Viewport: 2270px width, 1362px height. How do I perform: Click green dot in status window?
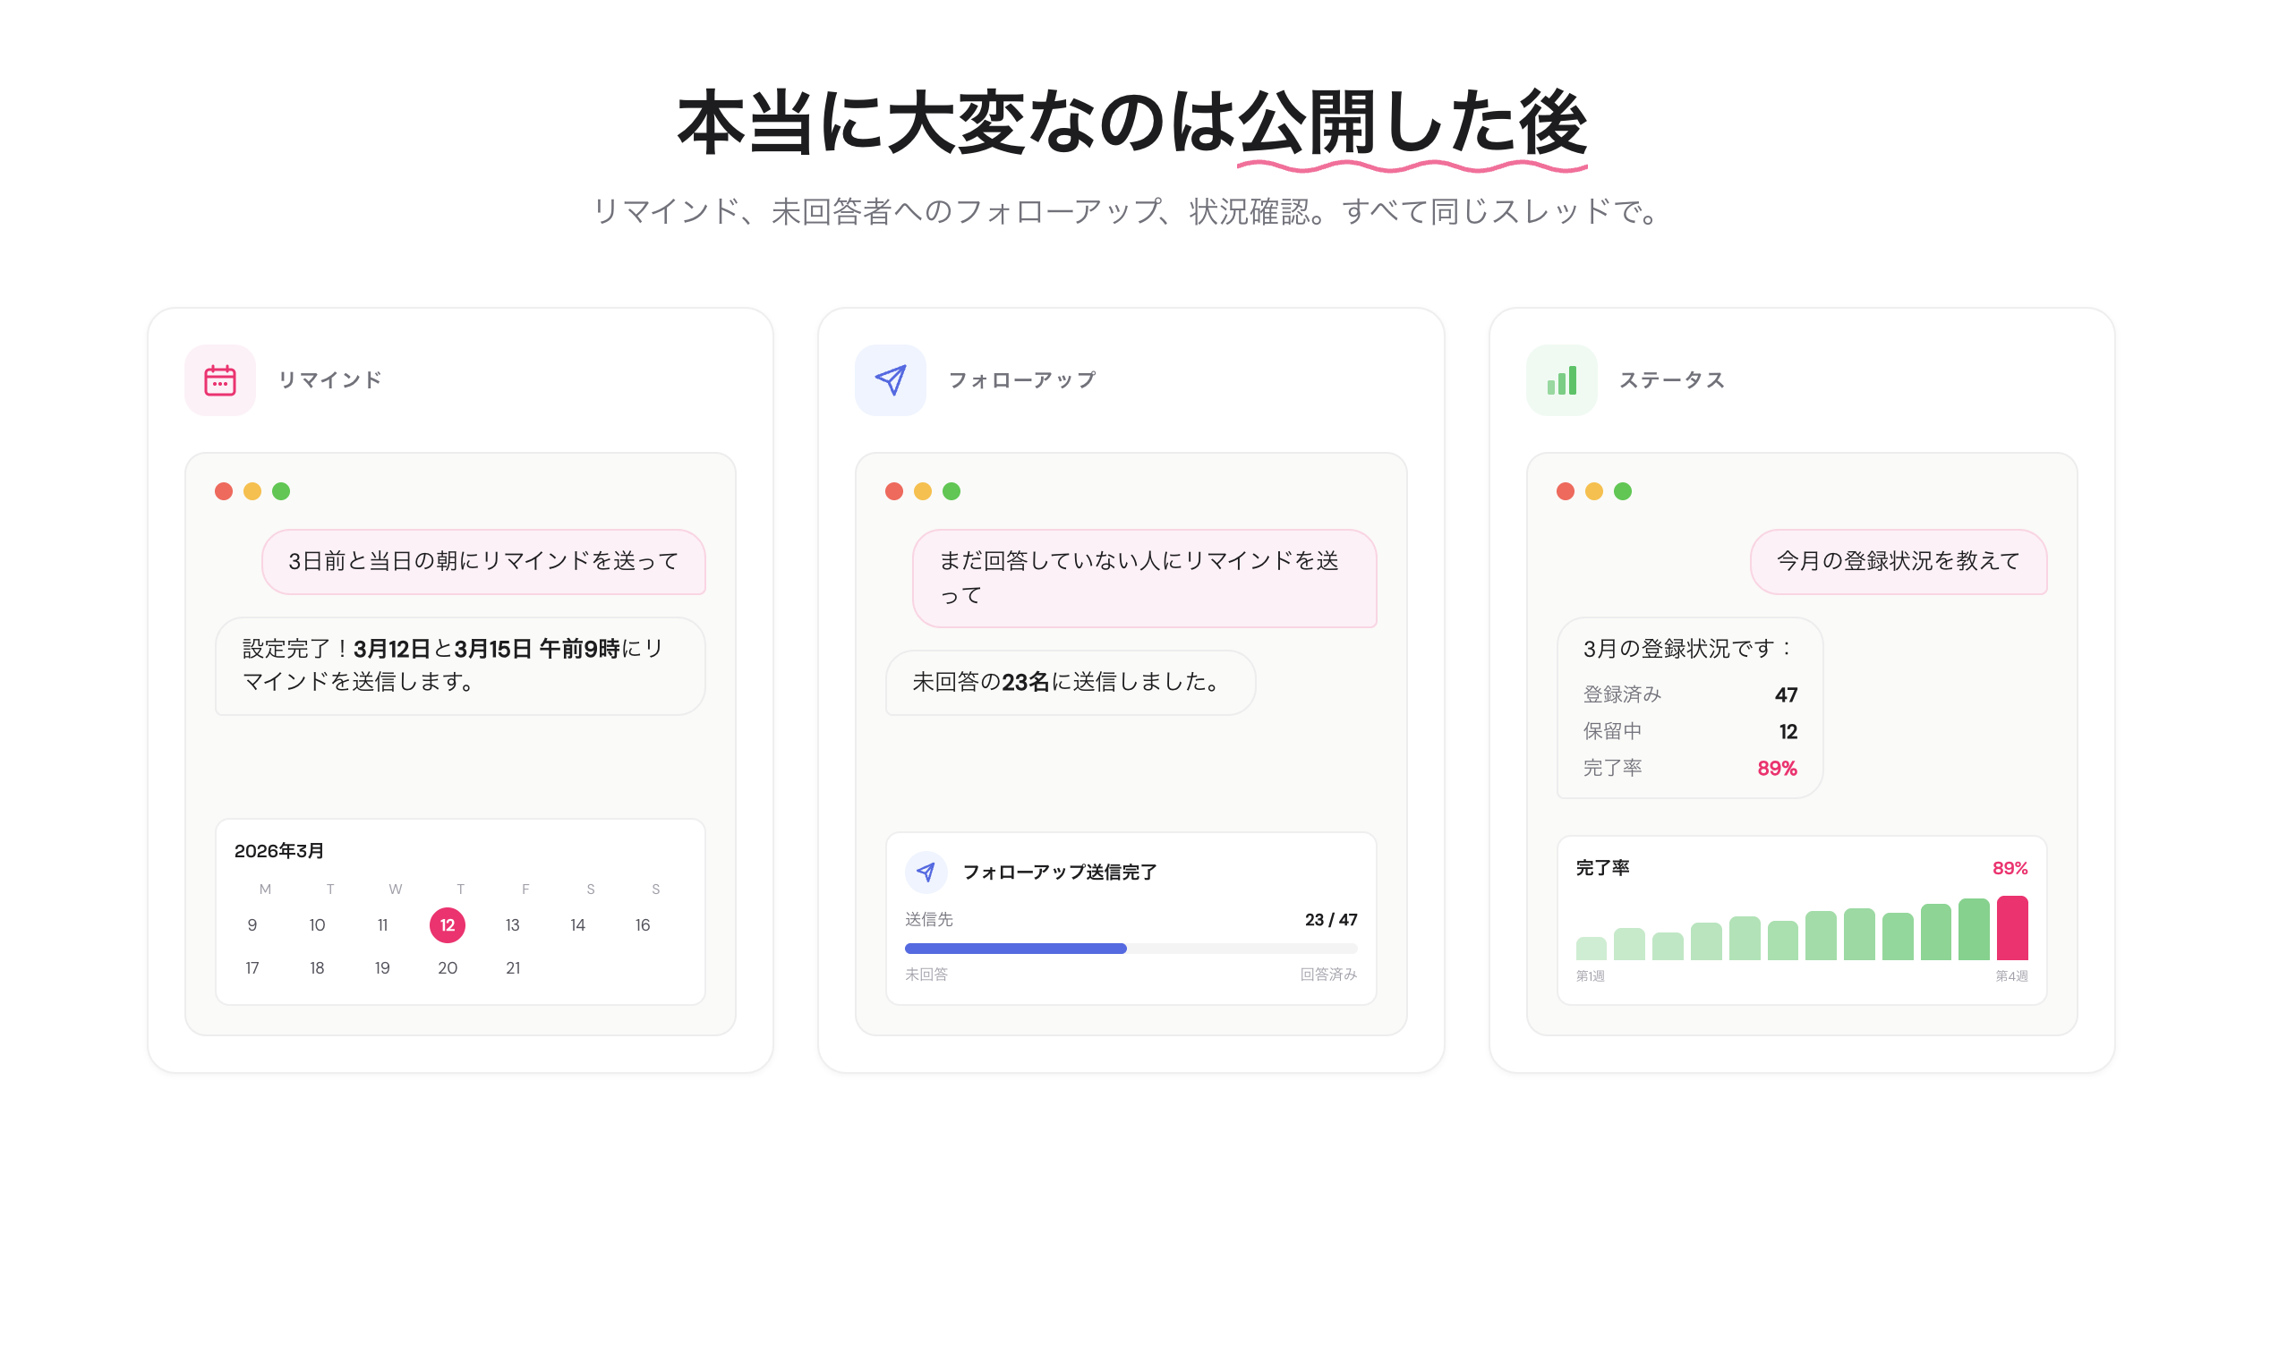point(1622,491)
